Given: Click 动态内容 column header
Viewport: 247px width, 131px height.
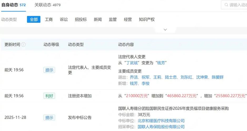Looking at the screenshot, I should (126, 45).
